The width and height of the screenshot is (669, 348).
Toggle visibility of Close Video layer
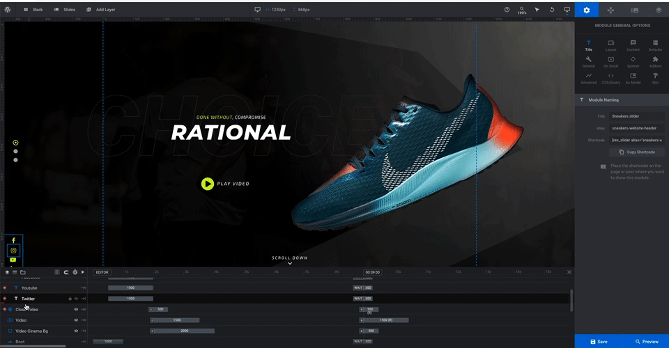pyautogui.click(x=77, y=309)
